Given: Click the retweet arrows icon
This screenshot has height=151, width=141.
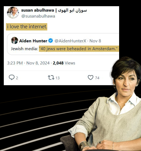Looking at the screenshot, I should click(x=51, y=78).
